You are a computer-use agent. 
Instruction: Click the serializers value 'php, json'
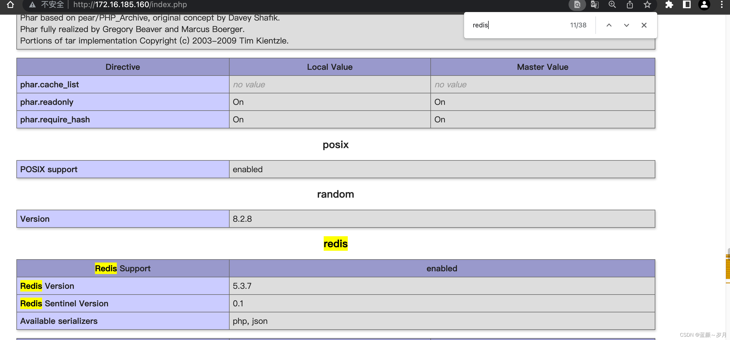[x=250, y=321]
